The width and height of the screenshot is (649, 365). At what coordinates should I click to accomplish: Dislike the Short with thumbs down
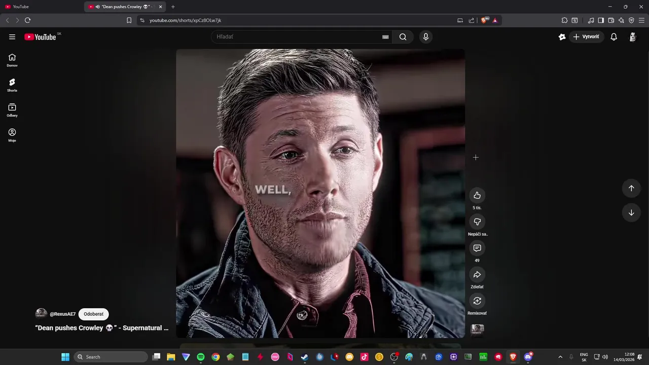477,222
